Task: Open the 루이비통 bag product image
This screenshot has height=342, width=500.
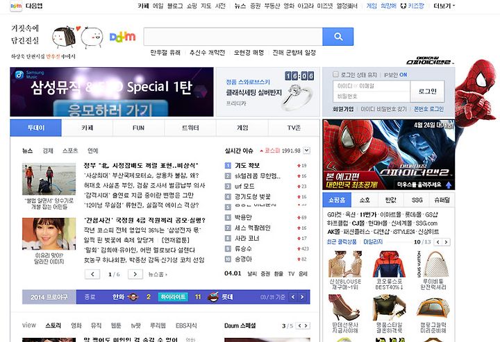Action: (x=433, y=264)
